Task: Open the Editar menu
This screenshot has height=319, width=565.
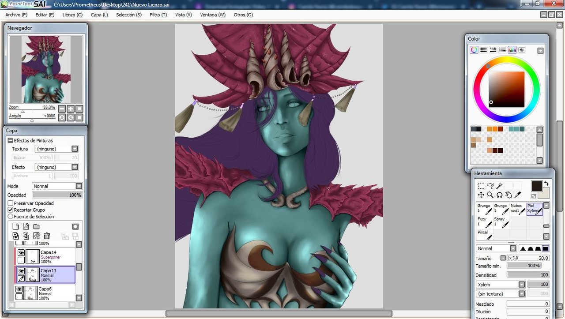Action: [x=45, y=15]
